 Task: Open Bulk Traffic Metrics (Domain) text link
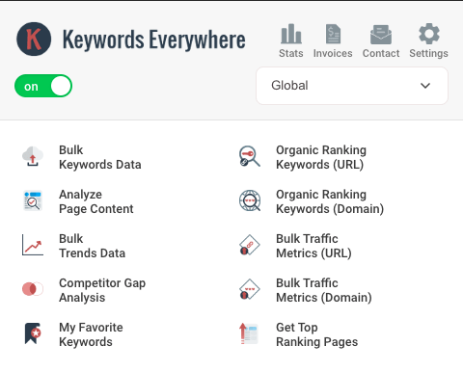tap(324, 290)
